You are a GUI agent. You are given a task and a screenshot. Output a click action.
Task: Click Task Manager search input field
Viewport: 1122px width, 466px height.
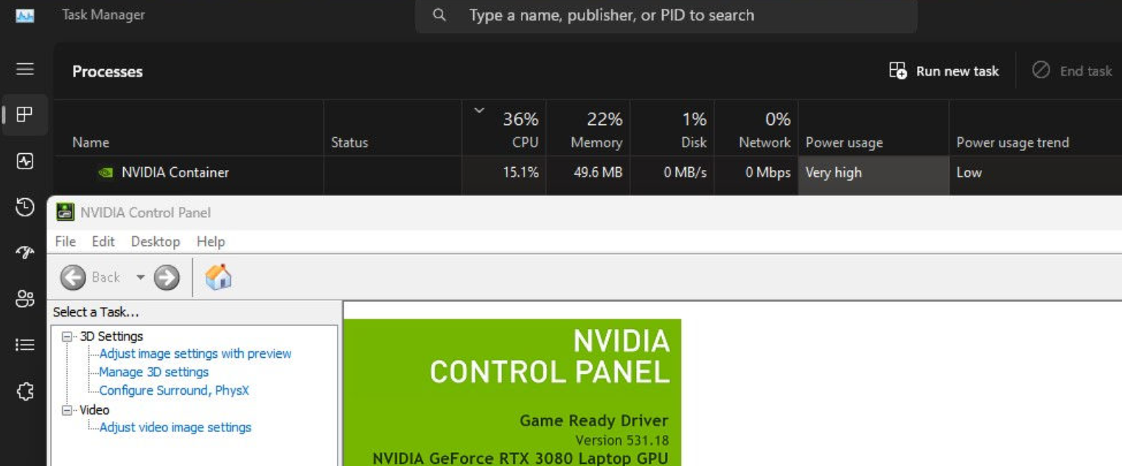pyautogui.click(x=666, y=15)
